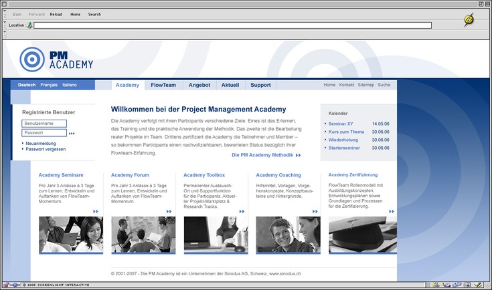Click the lightning bolt throbber icon
Screen dimensions: 492x290
point(469,19)
